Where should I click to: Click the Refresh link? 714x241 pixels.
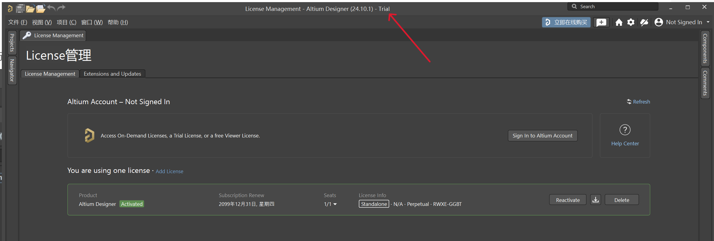pos(641,102)
